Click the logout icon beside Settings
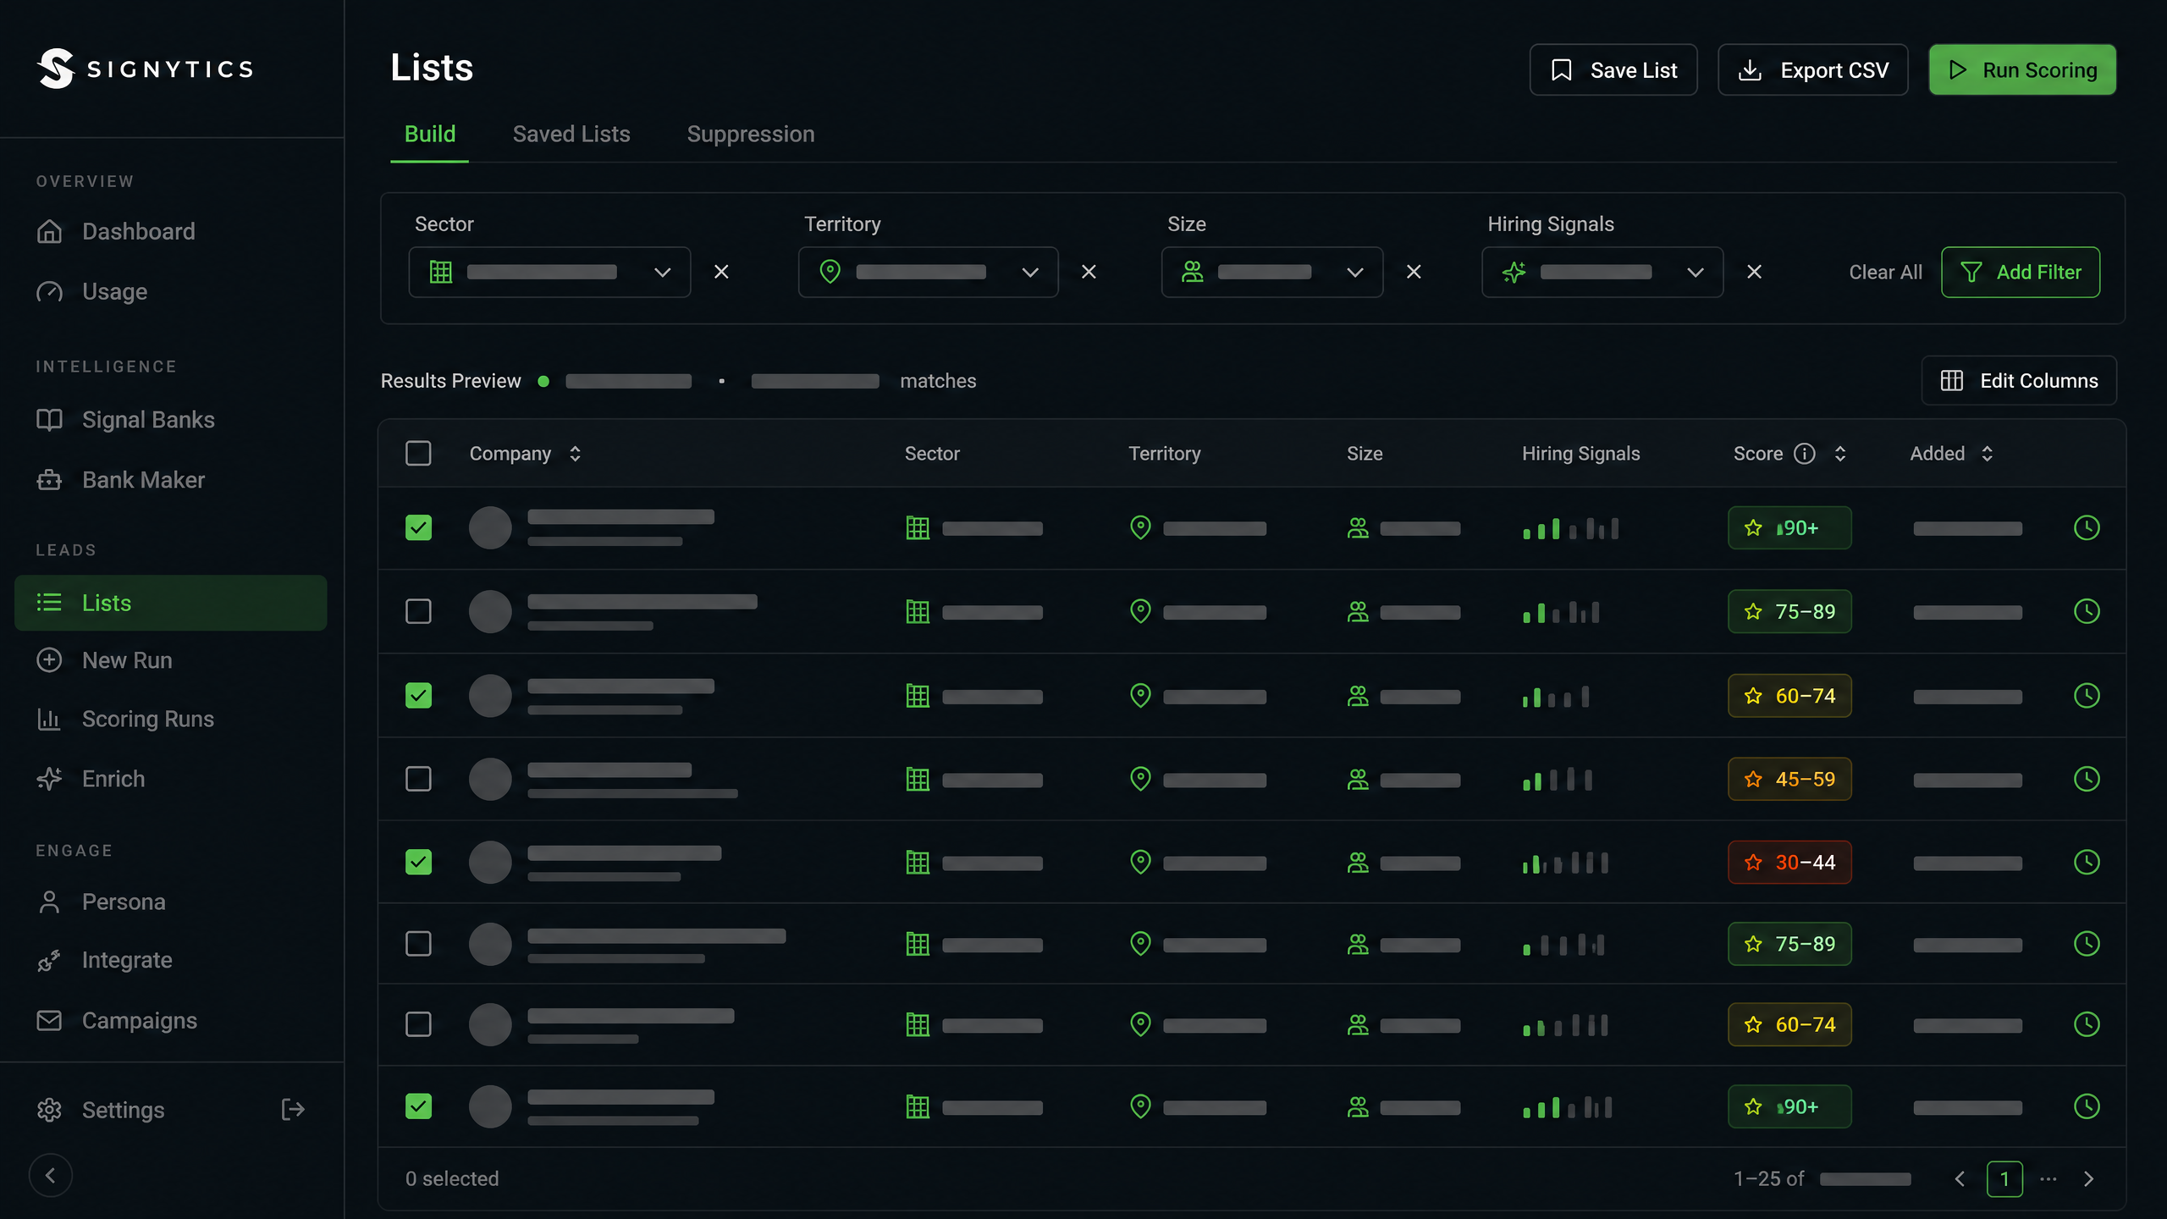This screenshot has height=1219, width=2167. point(293,1110)
